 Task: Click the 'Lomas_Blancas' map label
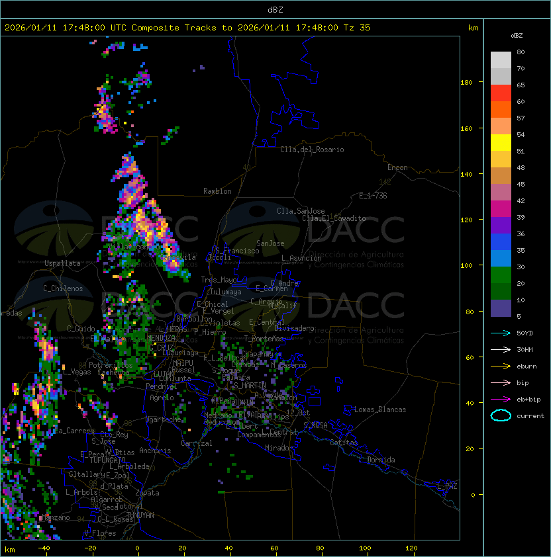tap(380, 409)
